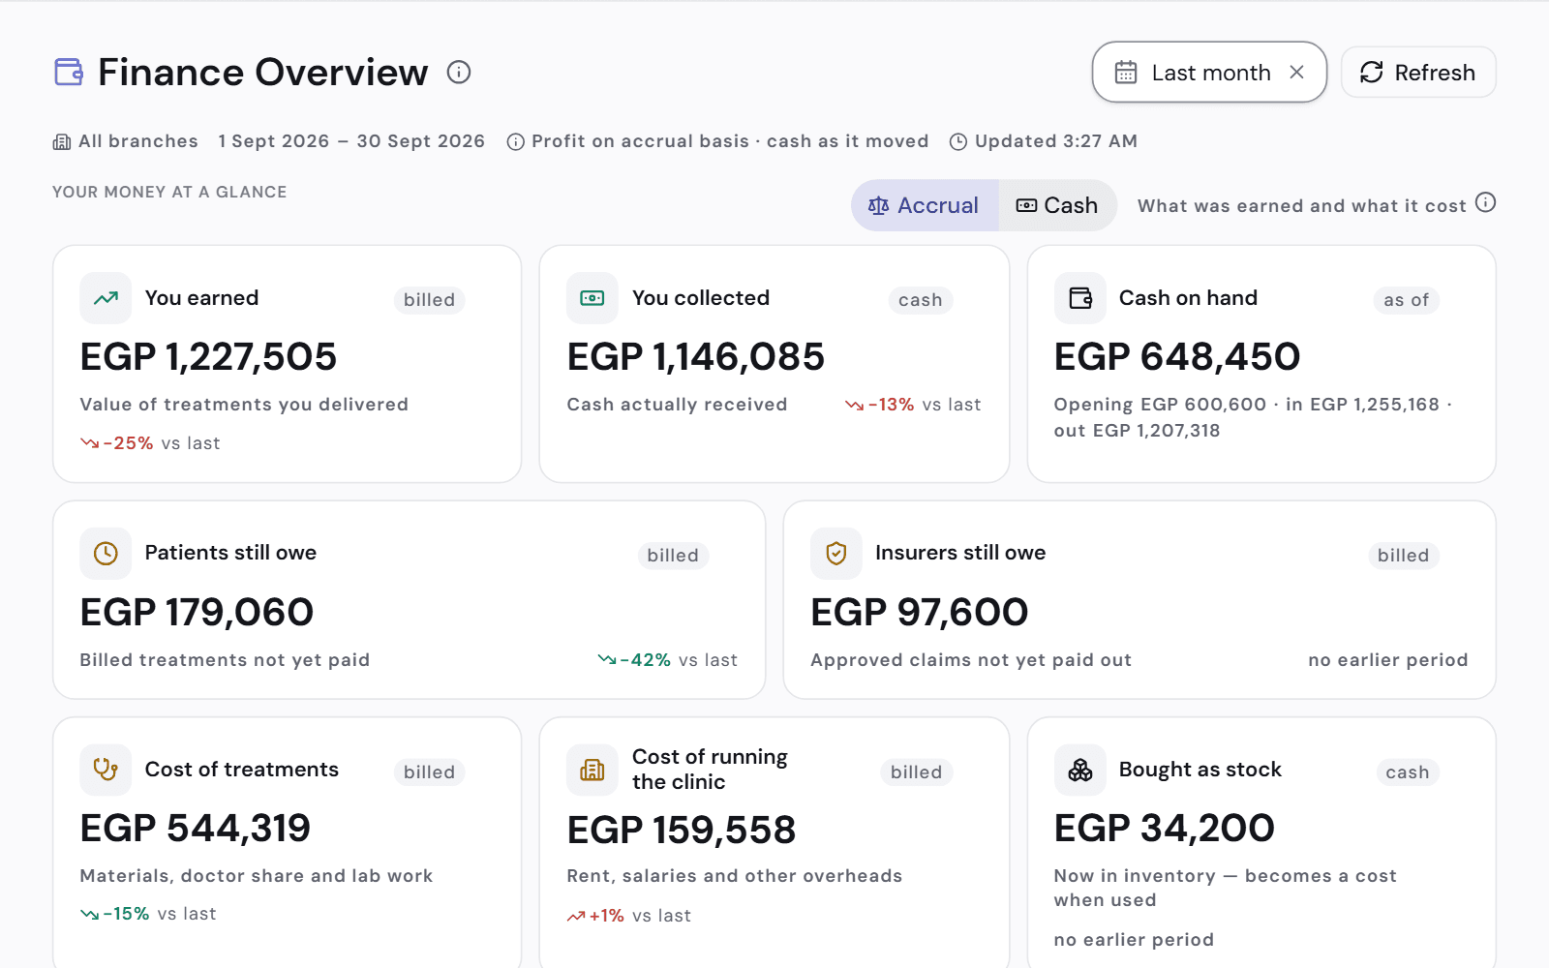Click the Bought as stock boxes icon
The height and width of the screenshot is (968, 1549).
1080,770
